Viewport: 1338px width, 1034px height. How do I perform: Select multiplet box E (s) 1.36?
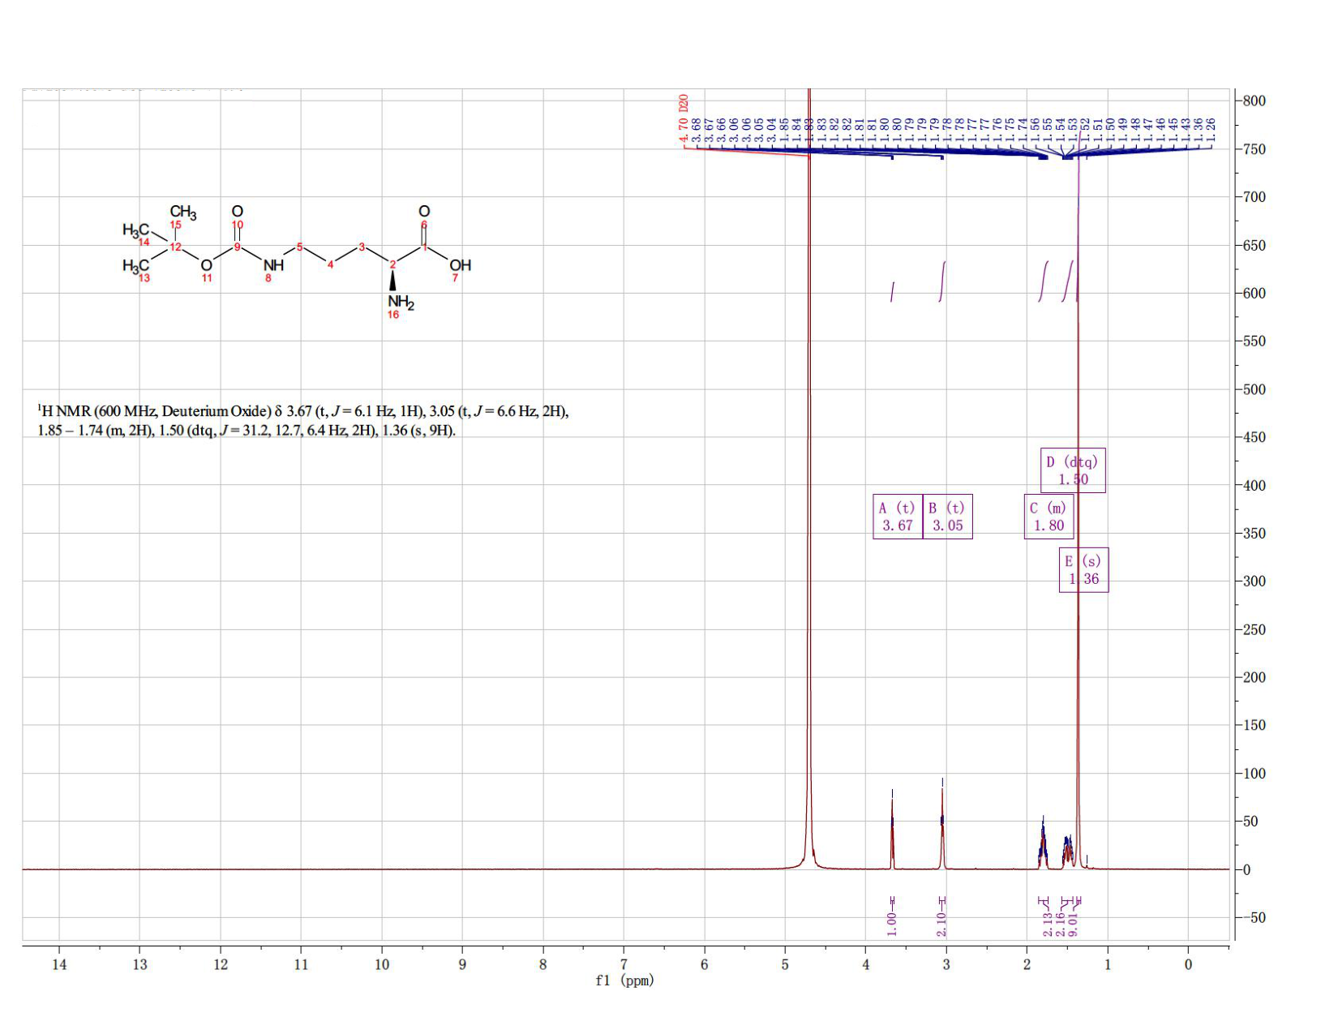click(x=1083, y=570)
